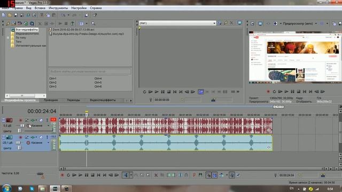The height and width of the screenshot is (192, 342).
Task: Click the What's This help icon
Action: coord(95,15)
